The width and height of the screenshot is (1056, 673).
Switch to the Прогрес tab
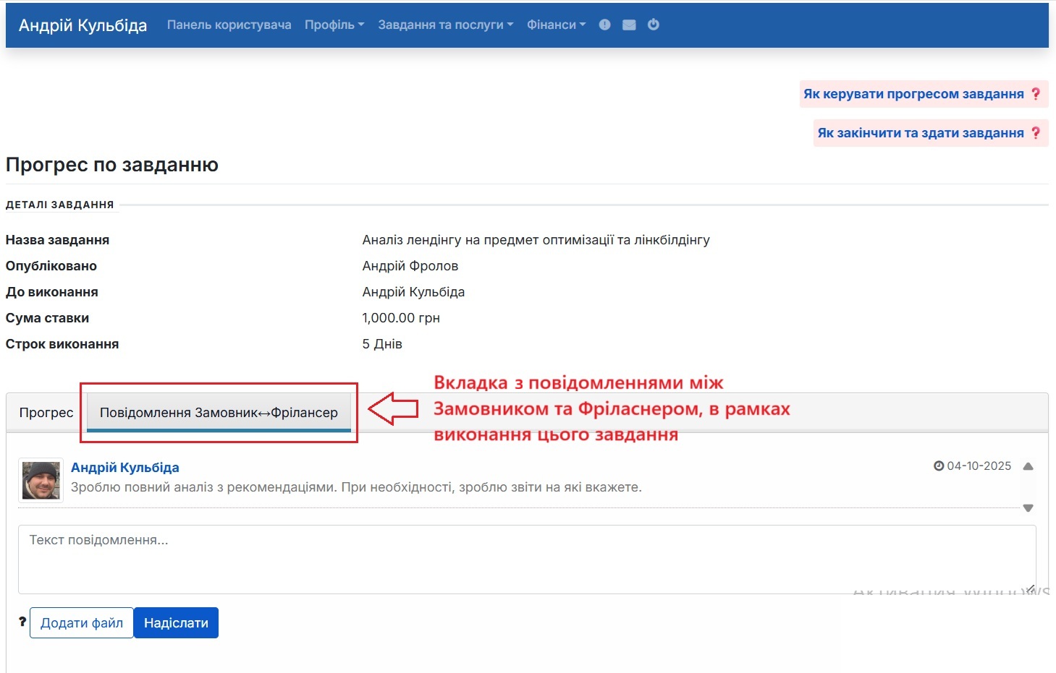pos(46,412)
